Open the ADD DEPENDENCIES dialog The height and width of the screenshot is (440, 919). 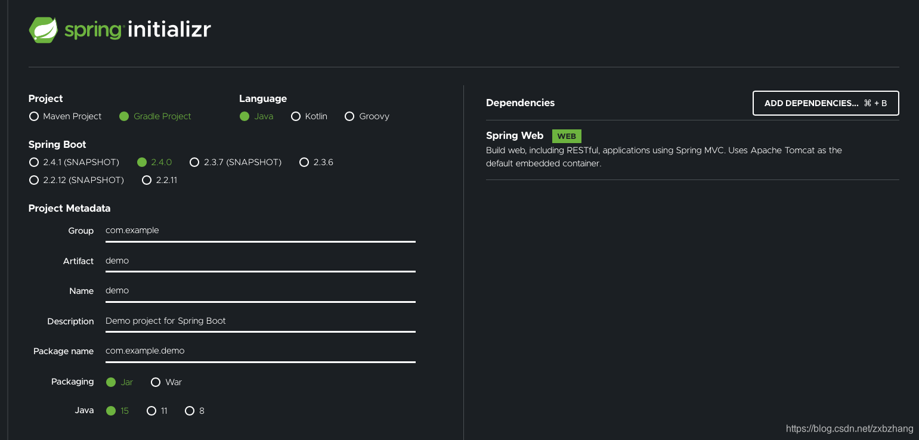tap(825, 103)
